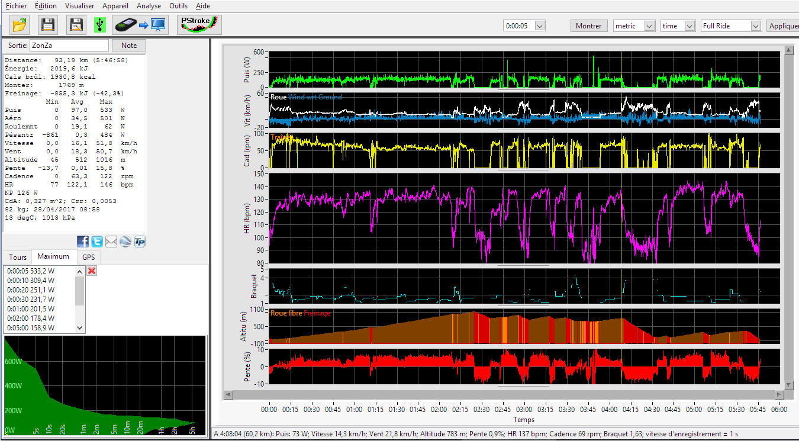This screenshot has height=444, width=799.
Task: Click the red X delete button
Action: click(x=92, y=271)
